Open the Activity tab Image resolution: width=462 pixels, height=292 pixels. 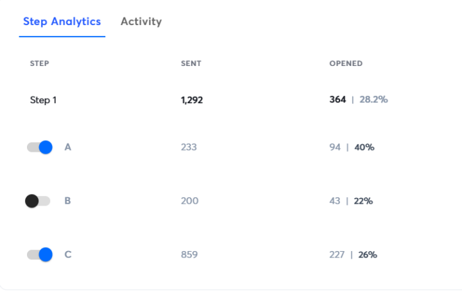click(x=141, y=22)
